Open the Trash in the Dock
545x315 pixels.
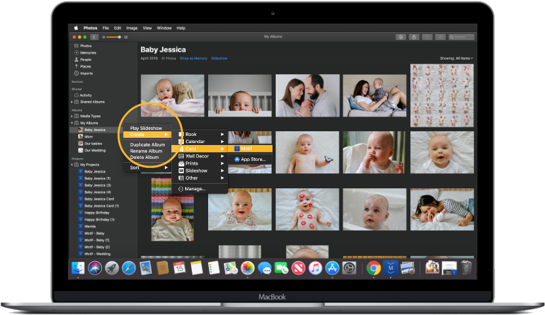coord(466,268)
